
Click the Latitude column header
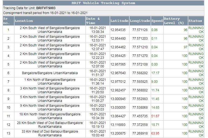[x=119, y=21]
